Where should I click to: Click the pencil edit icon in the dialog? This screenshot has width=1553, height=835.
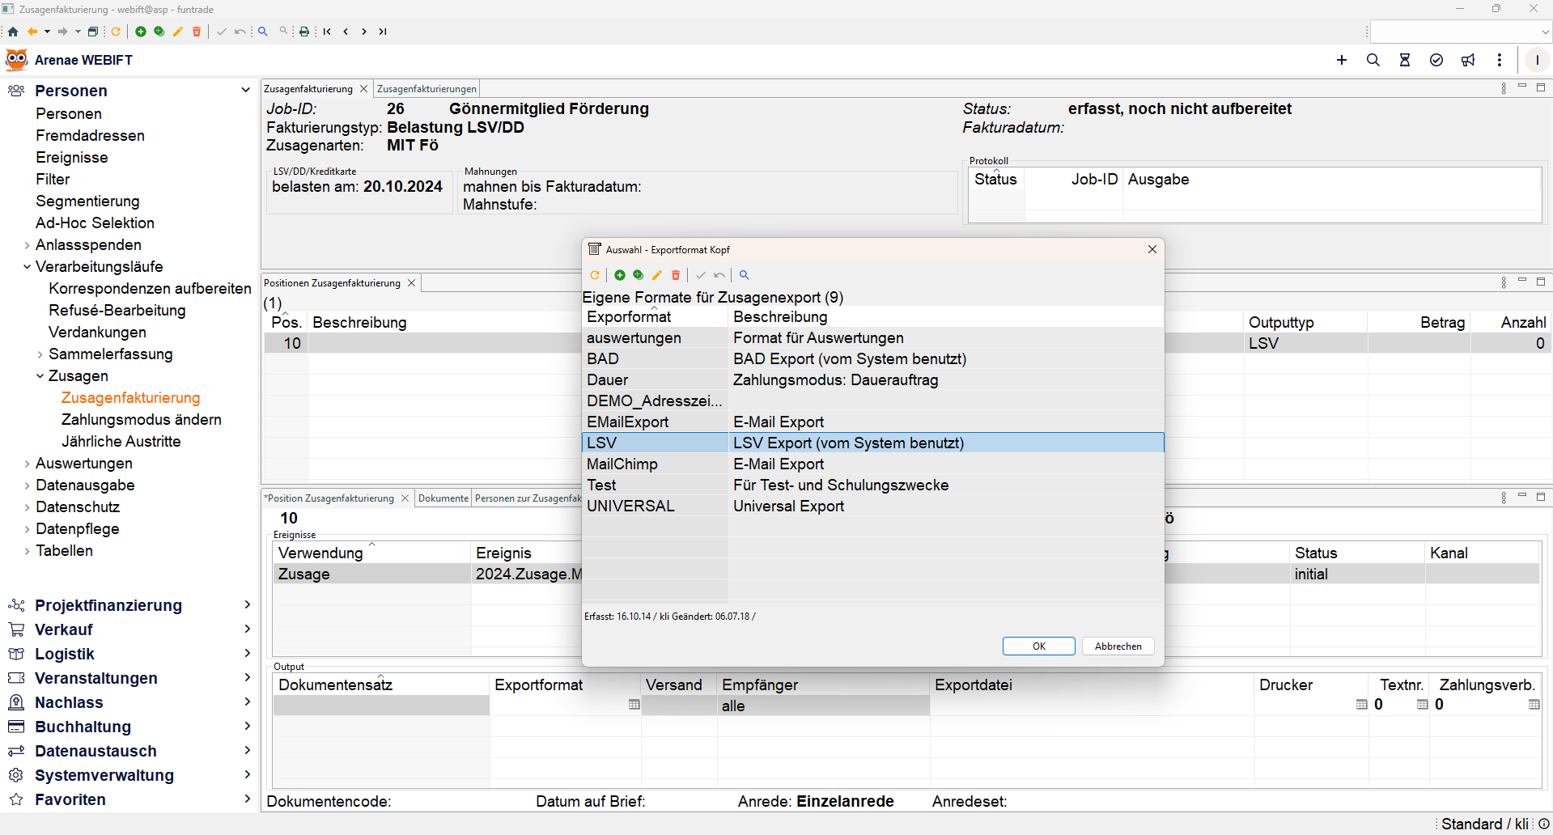pos(657,275)
